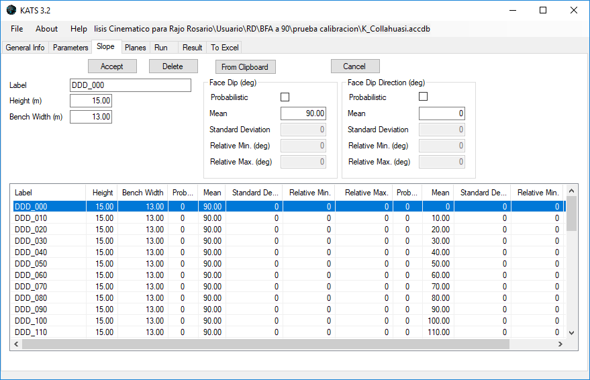This screenshot has height=380, width=590.
Task: Click the 110.00 mean value cell
Action: click(438, 332)
